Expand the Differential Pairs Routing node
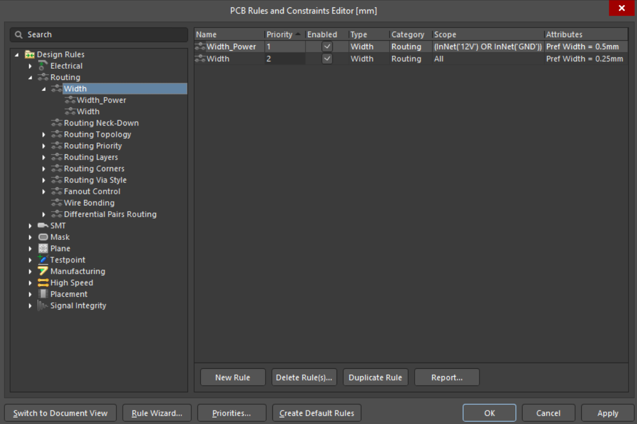 (x=44, y=215)
